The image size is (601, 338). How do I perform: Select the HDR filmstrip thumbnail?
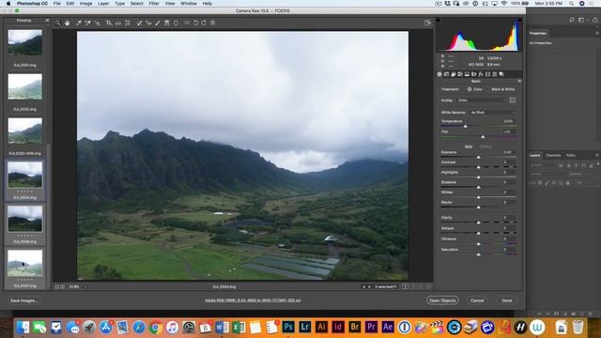[x=25, y=131]
